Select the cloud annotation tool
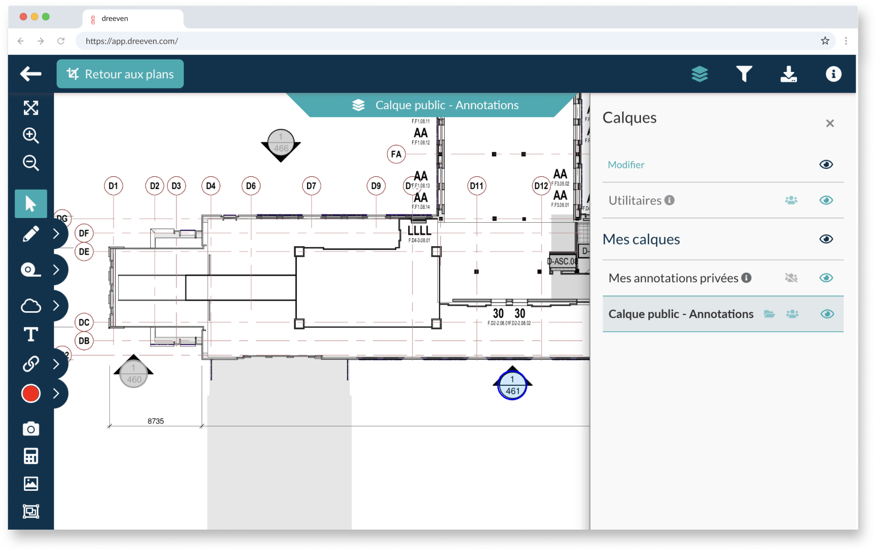877x551 pixels. (30, 305)
